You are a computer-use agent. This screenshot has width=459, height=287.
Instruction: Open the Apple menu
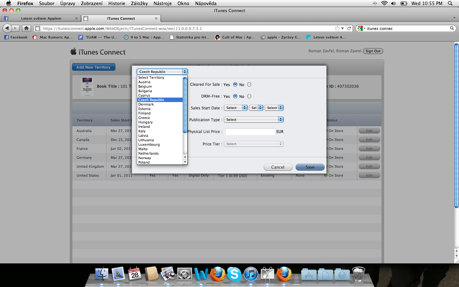[x=9, y=3]
